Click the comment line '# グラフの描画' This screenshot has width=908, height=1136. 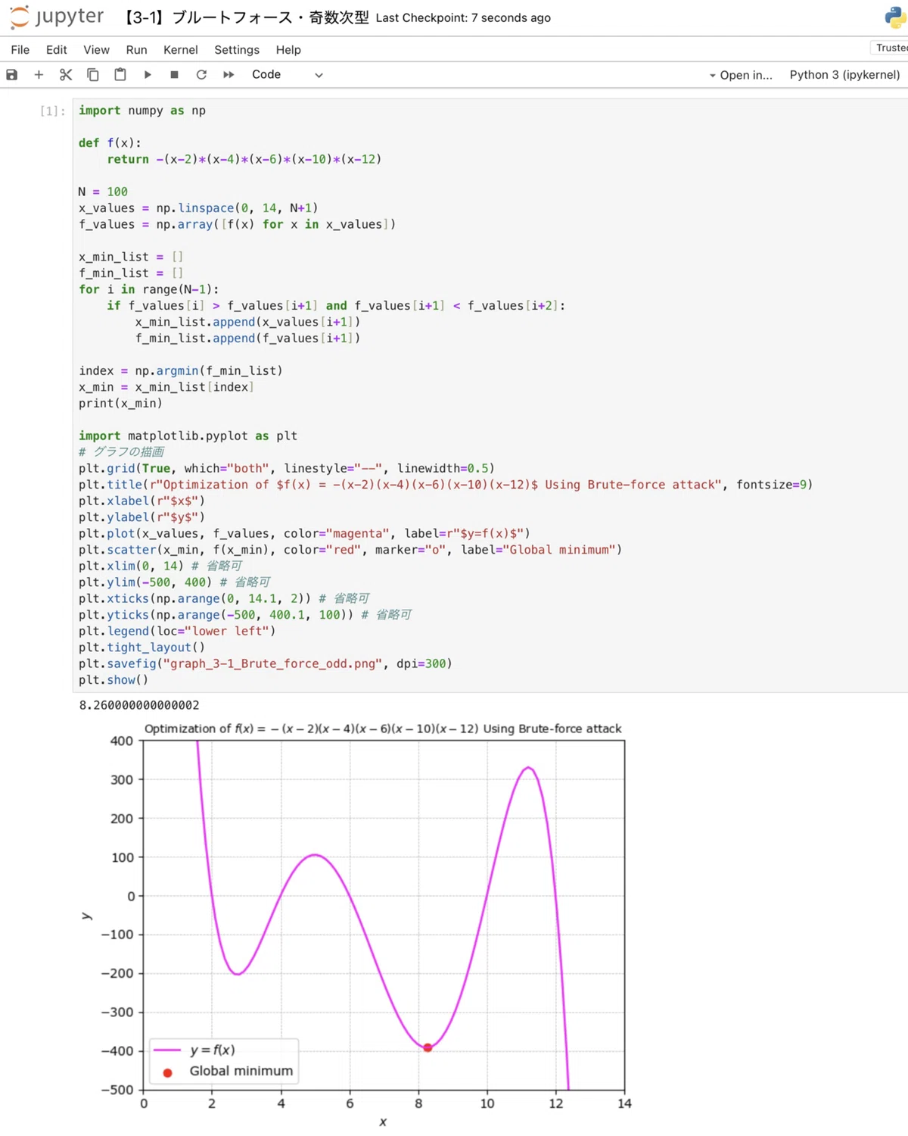tap(121, 452)
